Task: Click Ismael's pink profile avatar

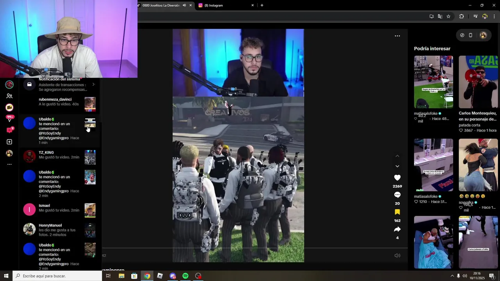Action: point(29,210)
